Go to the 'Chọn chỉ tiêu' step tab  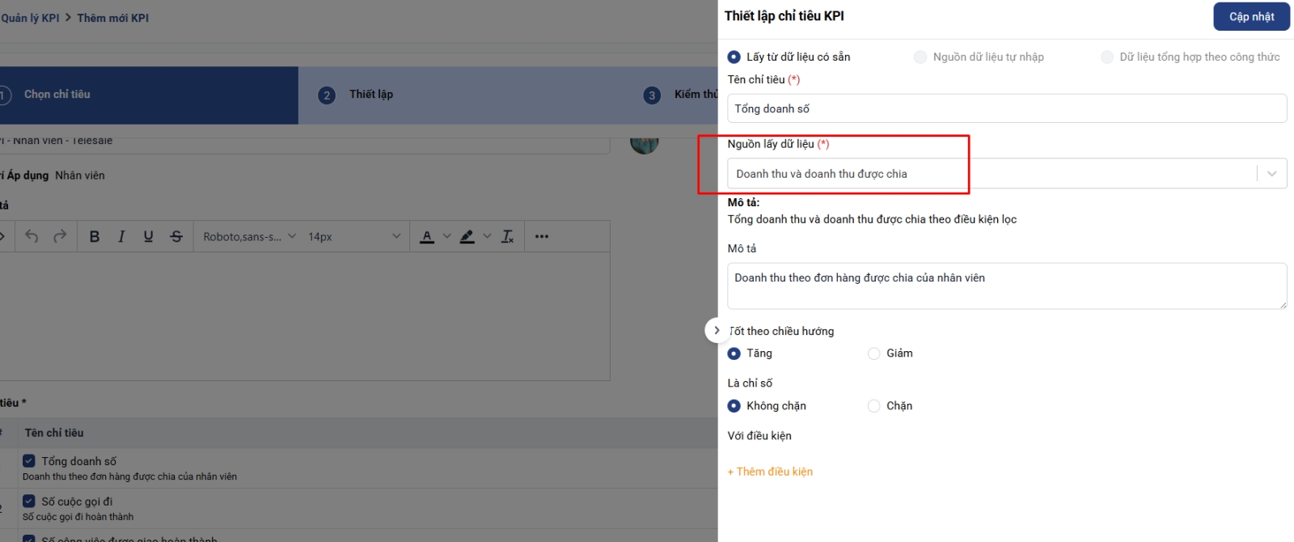click(x=57, y=95)
